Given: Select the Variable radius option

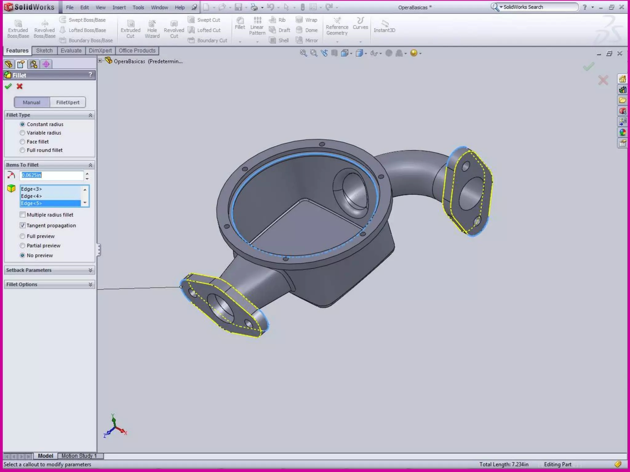Looking at the screenshot, I should pyautogui.click(x=22, y=133).
